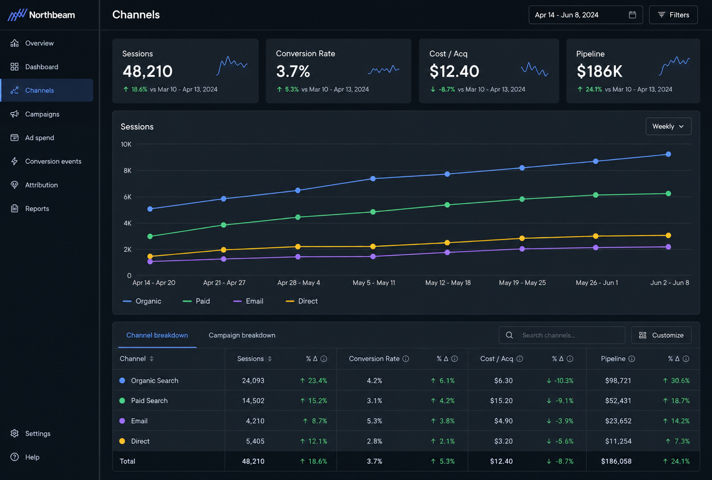Sort by the Channel column arrows

tap(151, 359)
